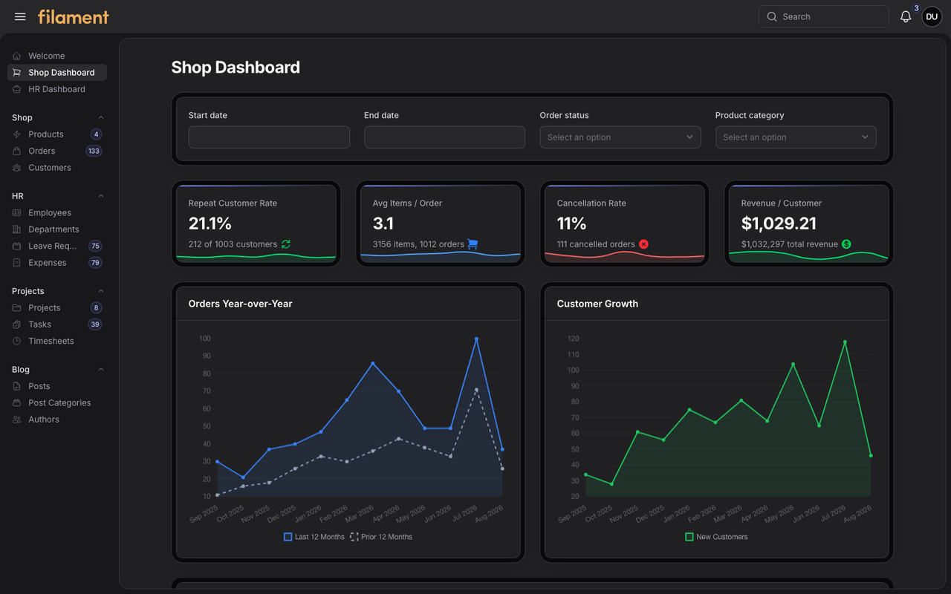Viewport: 951px width, 594px height.
Task: Click the Shop Dashboard cart icon
Action: pyautogui.click(x=17, y=73)
